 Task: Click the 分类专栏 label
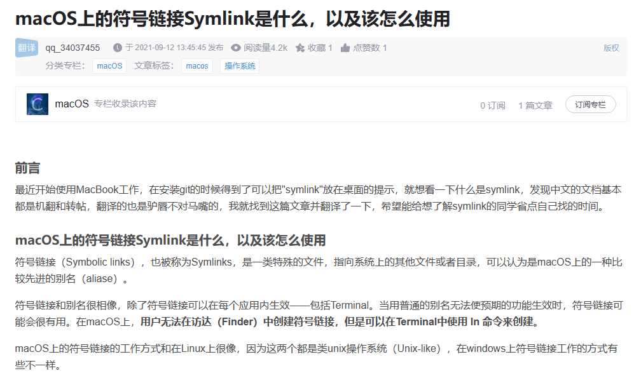65,65
